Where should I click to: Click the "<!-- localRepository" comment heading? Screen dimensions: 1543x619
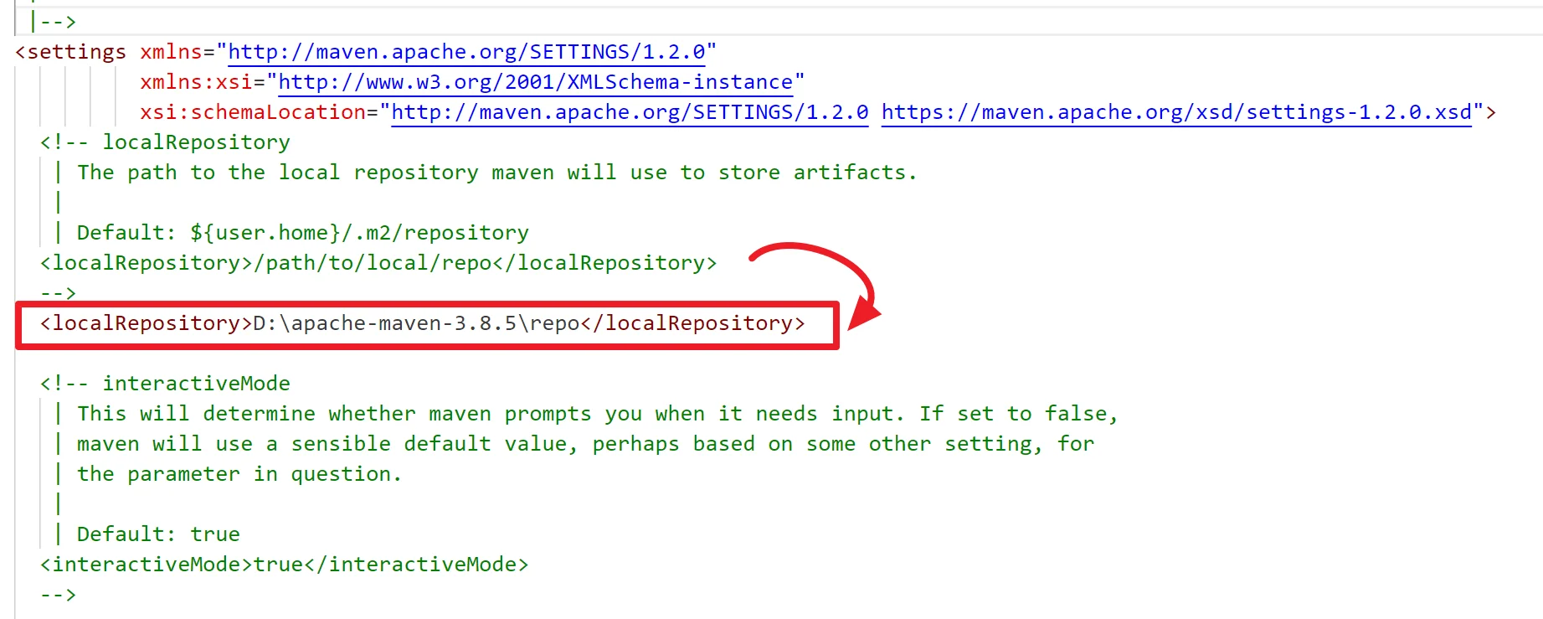[x=165, y=142]
